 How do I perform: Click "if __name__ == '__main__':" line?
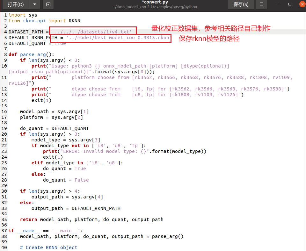[x=46, y=231]
